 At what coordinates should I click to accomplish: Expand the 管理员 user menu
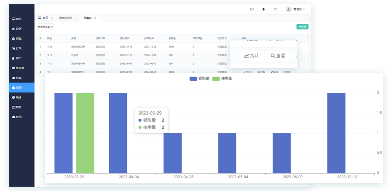tap(296, 9)
